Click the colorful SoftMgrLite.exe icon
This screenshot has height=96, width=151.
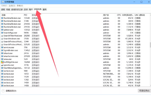[x=2, y=62]
